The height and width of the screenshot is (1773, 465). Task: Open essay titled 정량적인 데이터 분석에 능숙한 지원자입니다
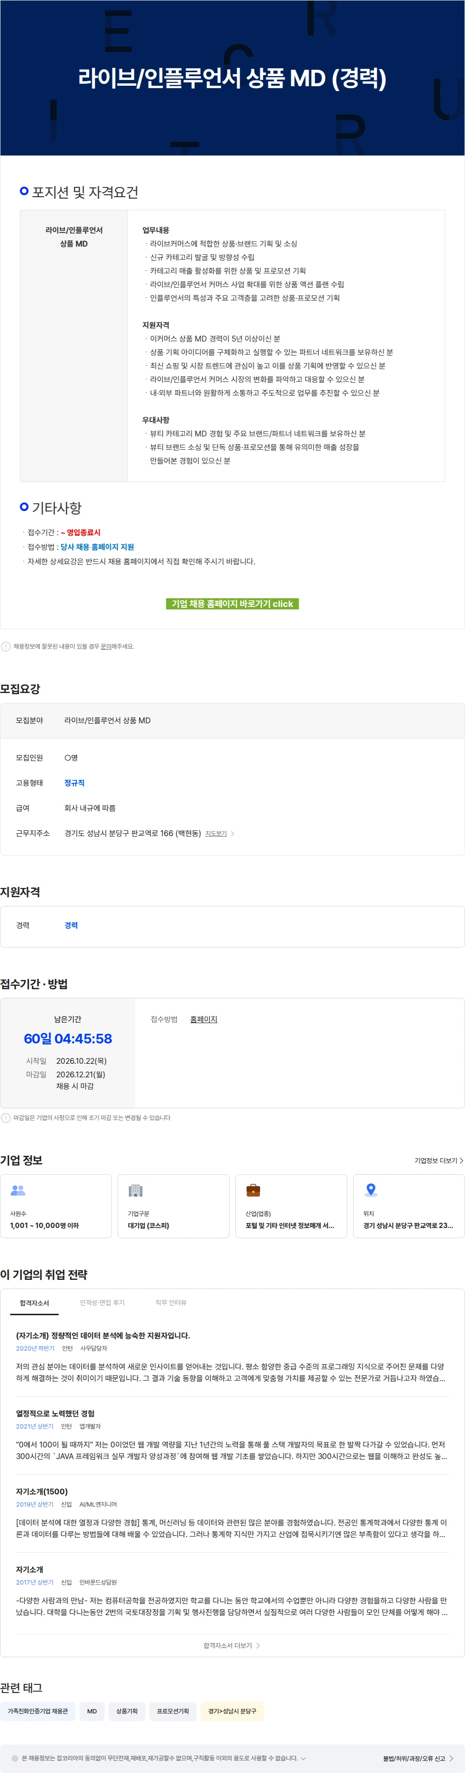103,1335
